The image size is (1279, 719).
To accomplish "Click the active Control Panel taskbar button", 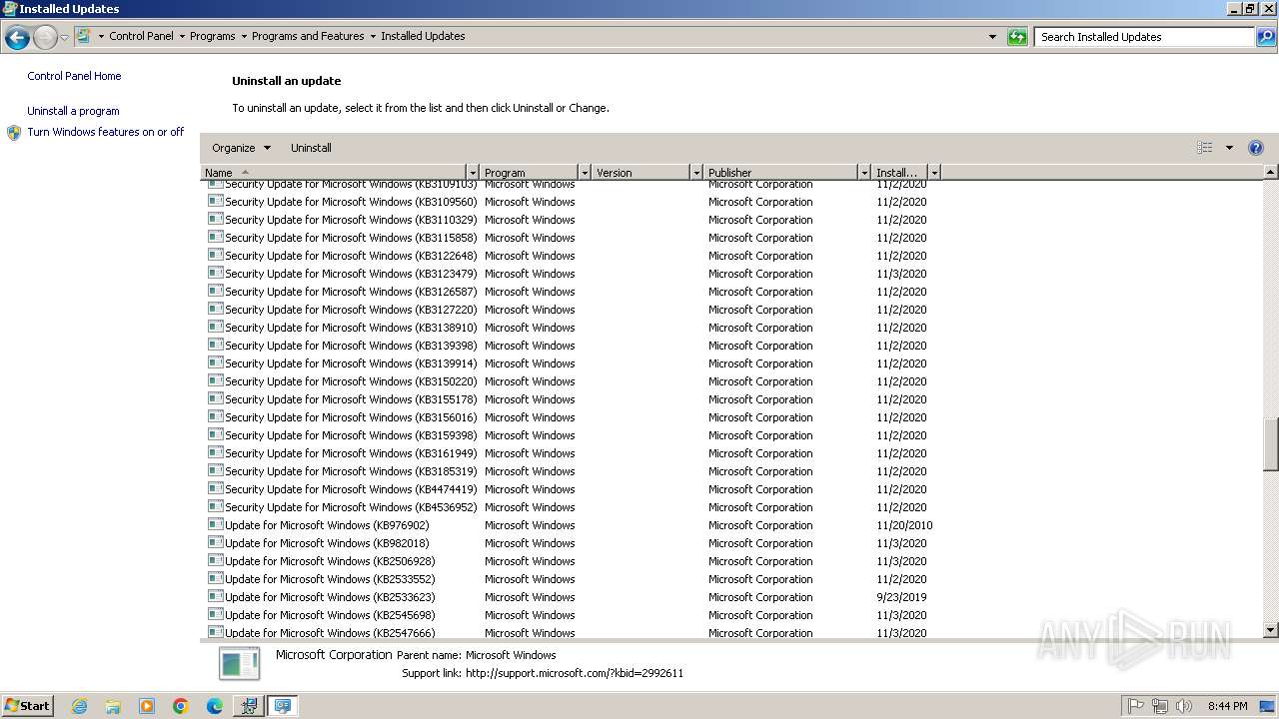I will (x=283, y=706).
